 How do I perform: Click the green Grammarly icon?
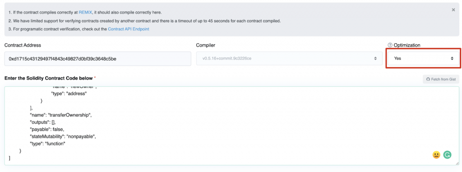click(447, 154)
